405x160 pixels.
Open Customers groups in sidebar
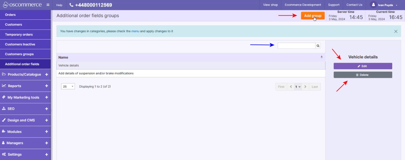tap(19, 54)
